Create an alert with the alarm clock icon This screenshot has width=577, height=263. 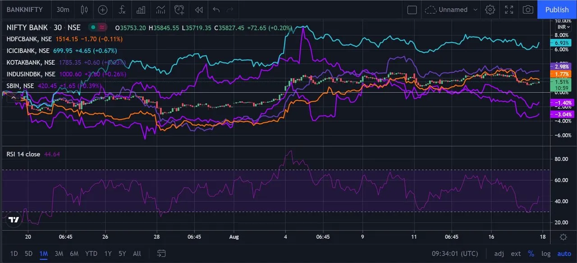pyautogui.click(x=179, y=9)
